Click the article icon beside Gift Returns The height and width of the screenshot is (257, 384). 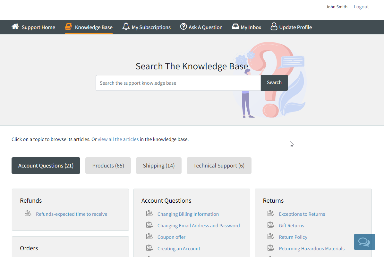coord(271,225)
